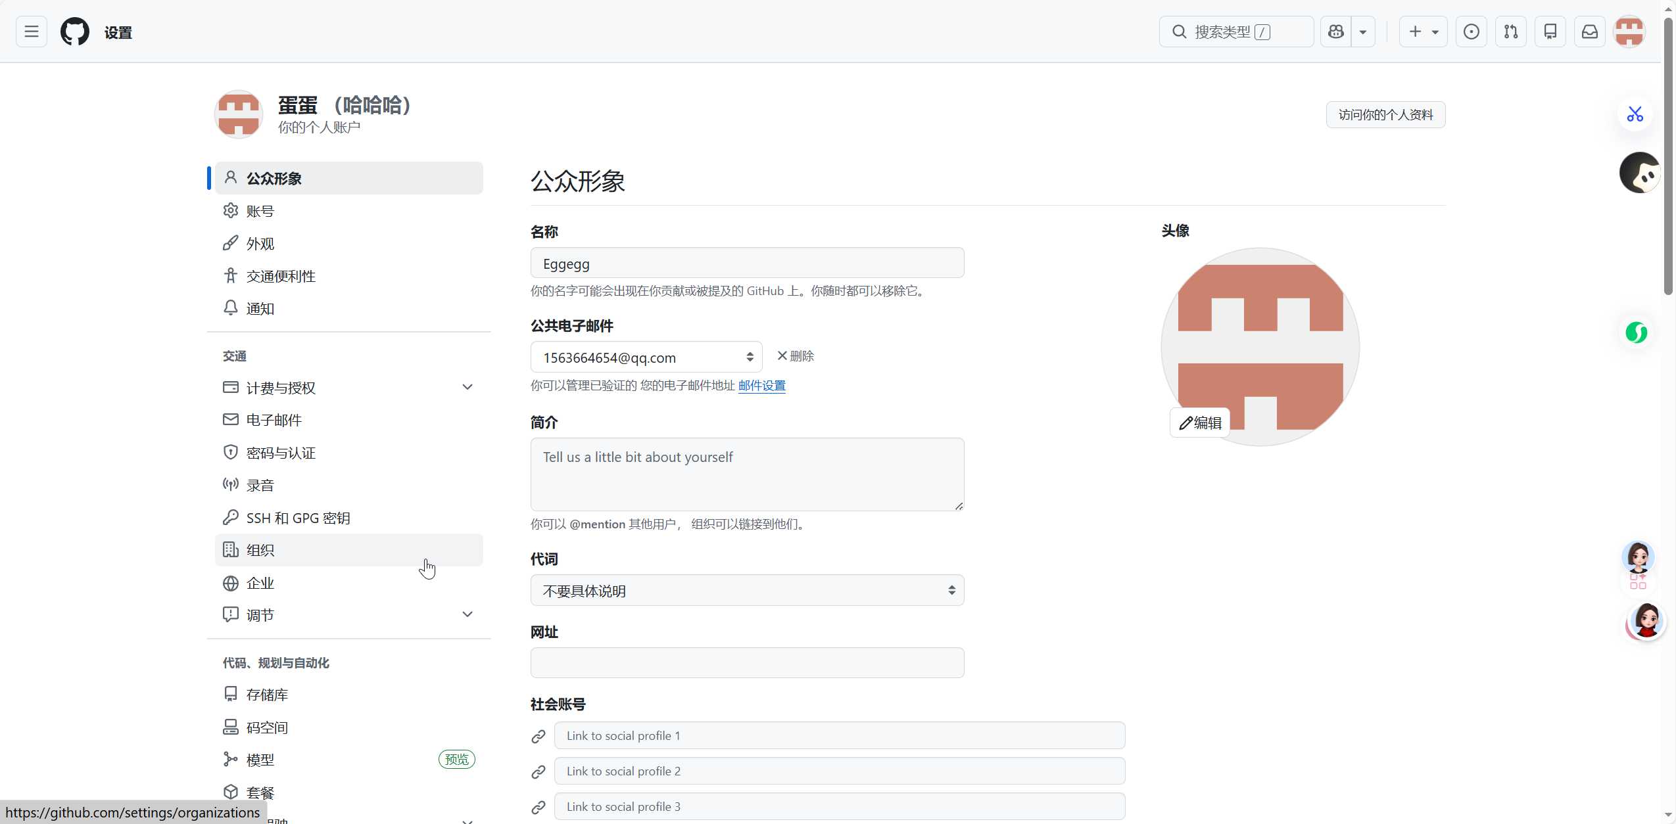Focus the 简介 bio text area
Viewport: 1676px width, 824px height.
[747, 474]
